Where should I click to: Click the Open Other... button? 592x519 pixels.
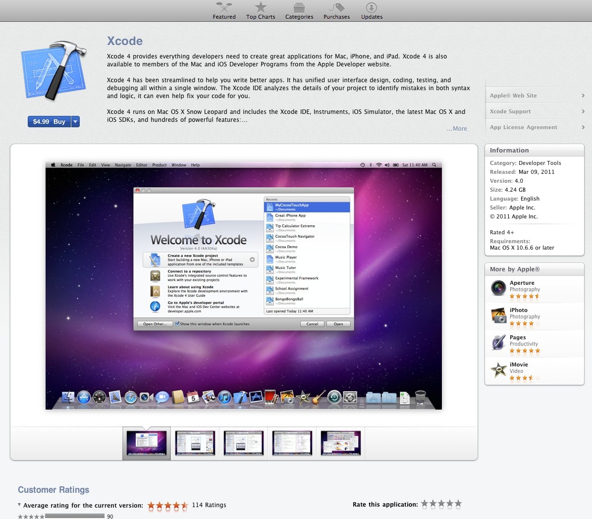[155, 324]
